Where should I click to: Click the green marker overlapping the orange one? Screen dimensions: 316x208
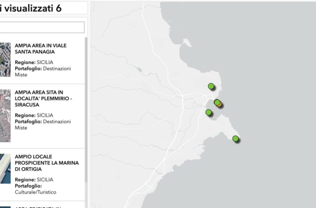click(x=217, y=102)
